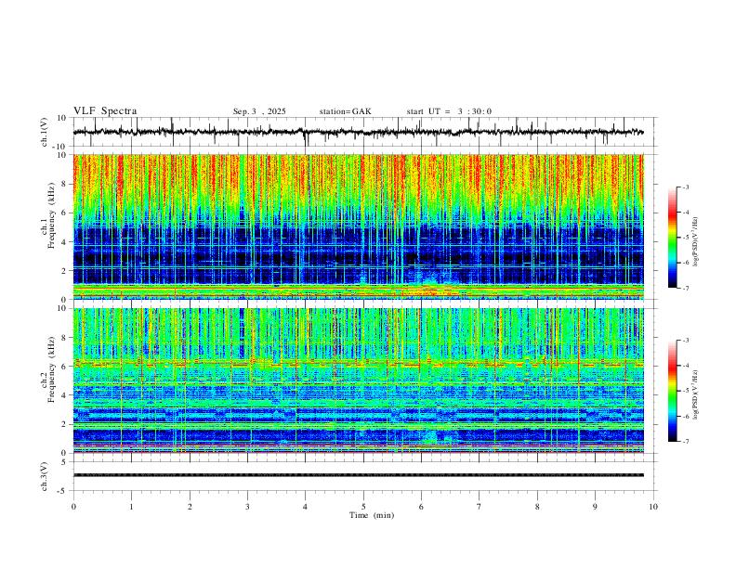Image resolution: width=736 pixels, height=568 pixels.
Task: Click the ch.2 spectrogram panel
Action: [358, 381]
